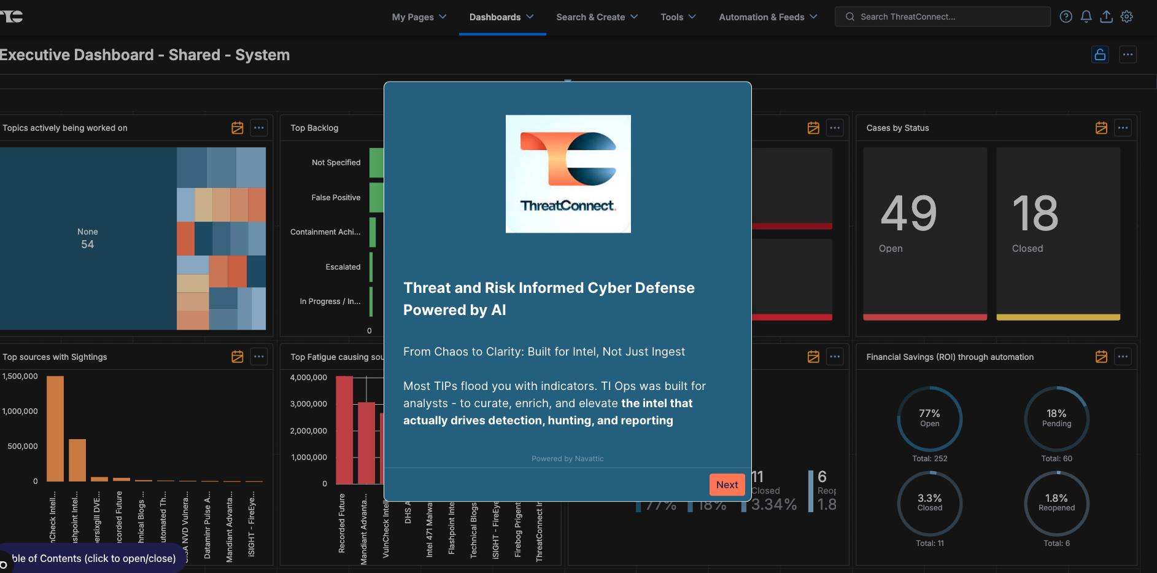Select the 3.3% Closed donut gauge
The height and width of the screenshot is (573, 1157).
click(930, 504)
